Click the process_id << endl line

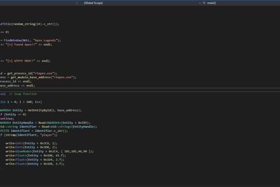click(16, 82)
